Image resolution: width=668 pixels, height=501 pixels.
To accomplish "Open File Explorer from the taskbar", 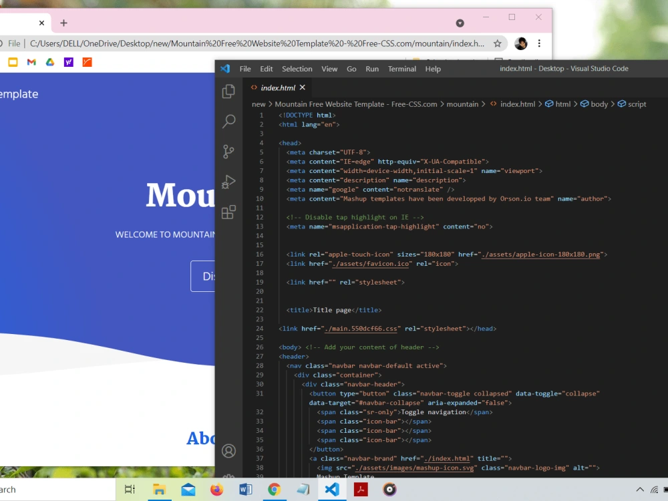I will click(159, 490).
